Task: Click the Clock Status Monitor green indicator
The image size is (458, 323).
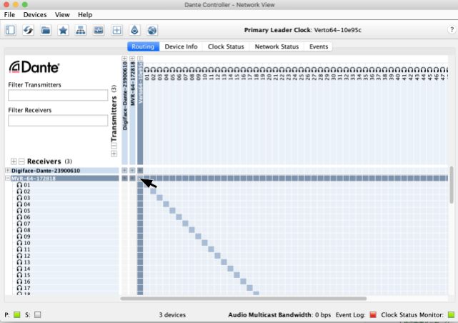Action: [x=451, y=314]
